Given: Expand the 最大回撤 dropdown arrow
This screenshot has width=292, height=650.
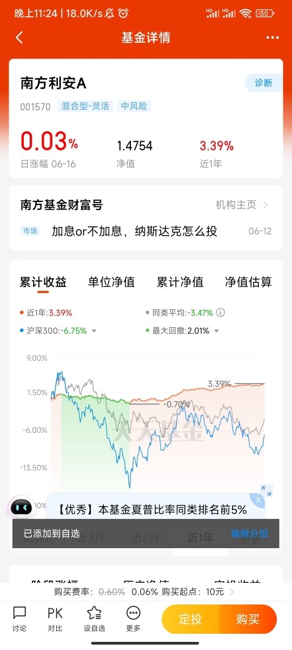Looking at the screenshot, I should pos(216,331).
